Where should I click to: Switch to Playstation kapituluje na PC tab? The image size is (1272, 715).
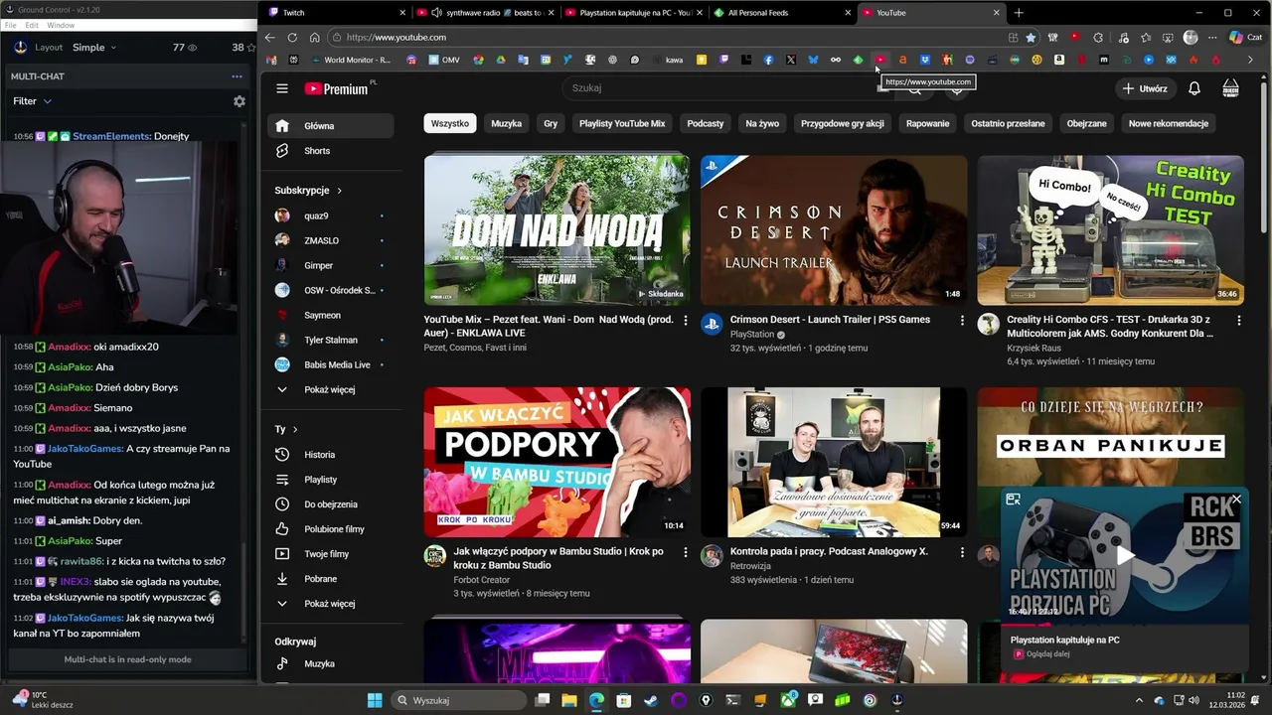click(x=633, y=13)
